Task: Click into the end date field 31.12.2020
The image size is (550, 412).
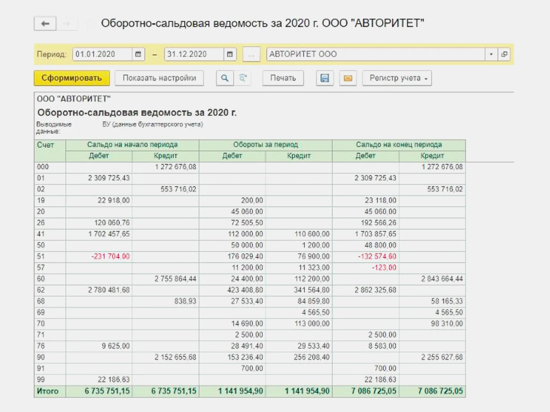Action: pyautogui.click(x=194, y=54)
